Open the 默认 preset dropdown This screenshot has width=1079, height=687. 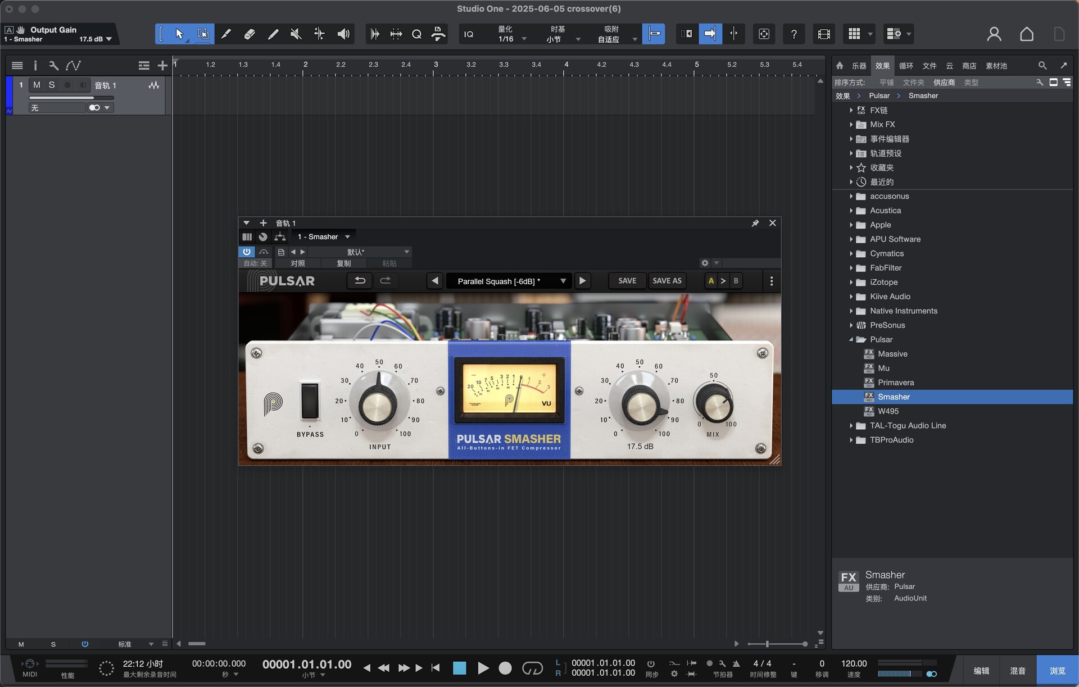[x=360, y=252]
